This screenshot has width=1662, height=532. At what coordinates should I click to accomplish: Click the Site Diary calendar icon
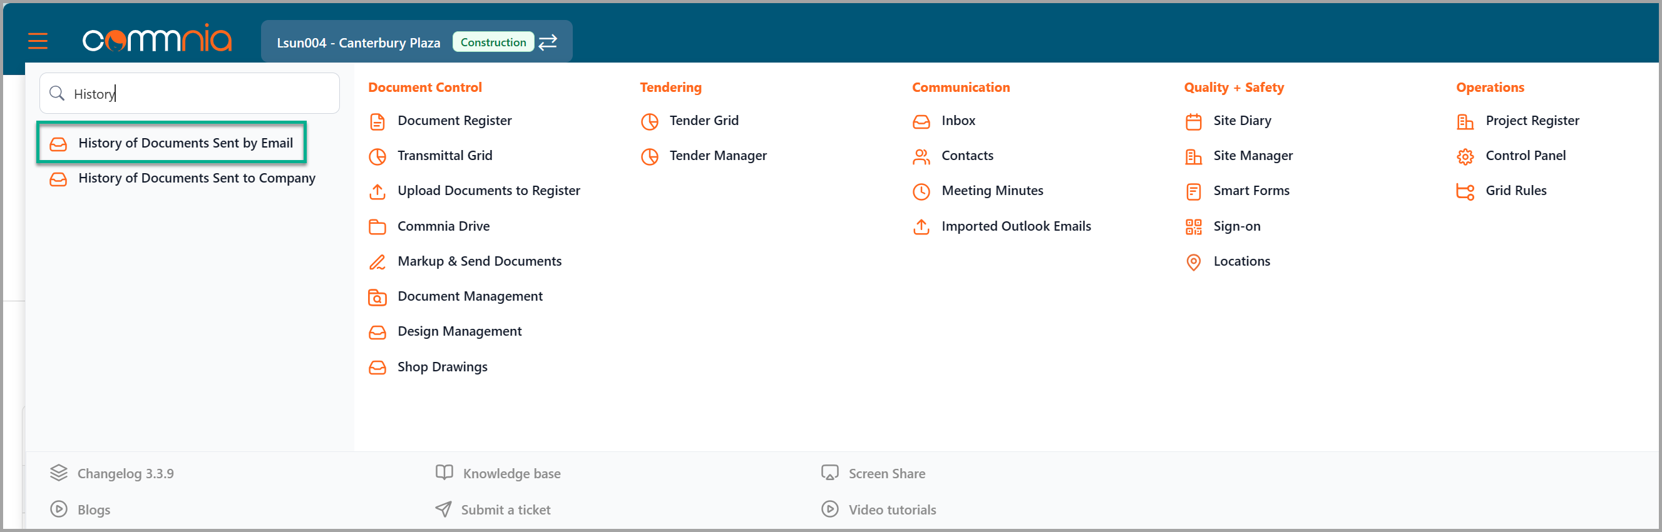[1194, 121]
